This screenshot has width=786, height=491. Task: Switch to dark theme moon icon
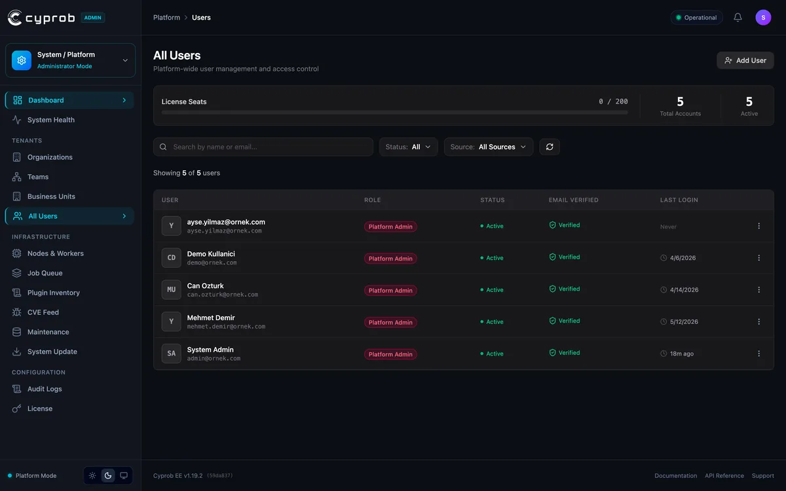click(108, 475)
